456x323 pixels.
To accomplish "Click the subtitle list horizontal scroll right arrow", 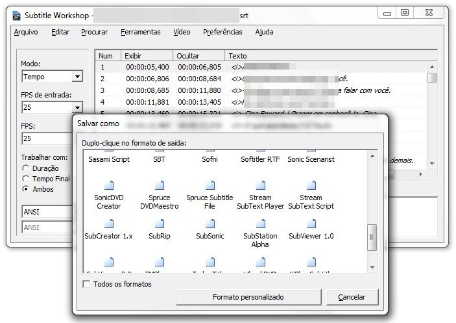I will point(421,174).
